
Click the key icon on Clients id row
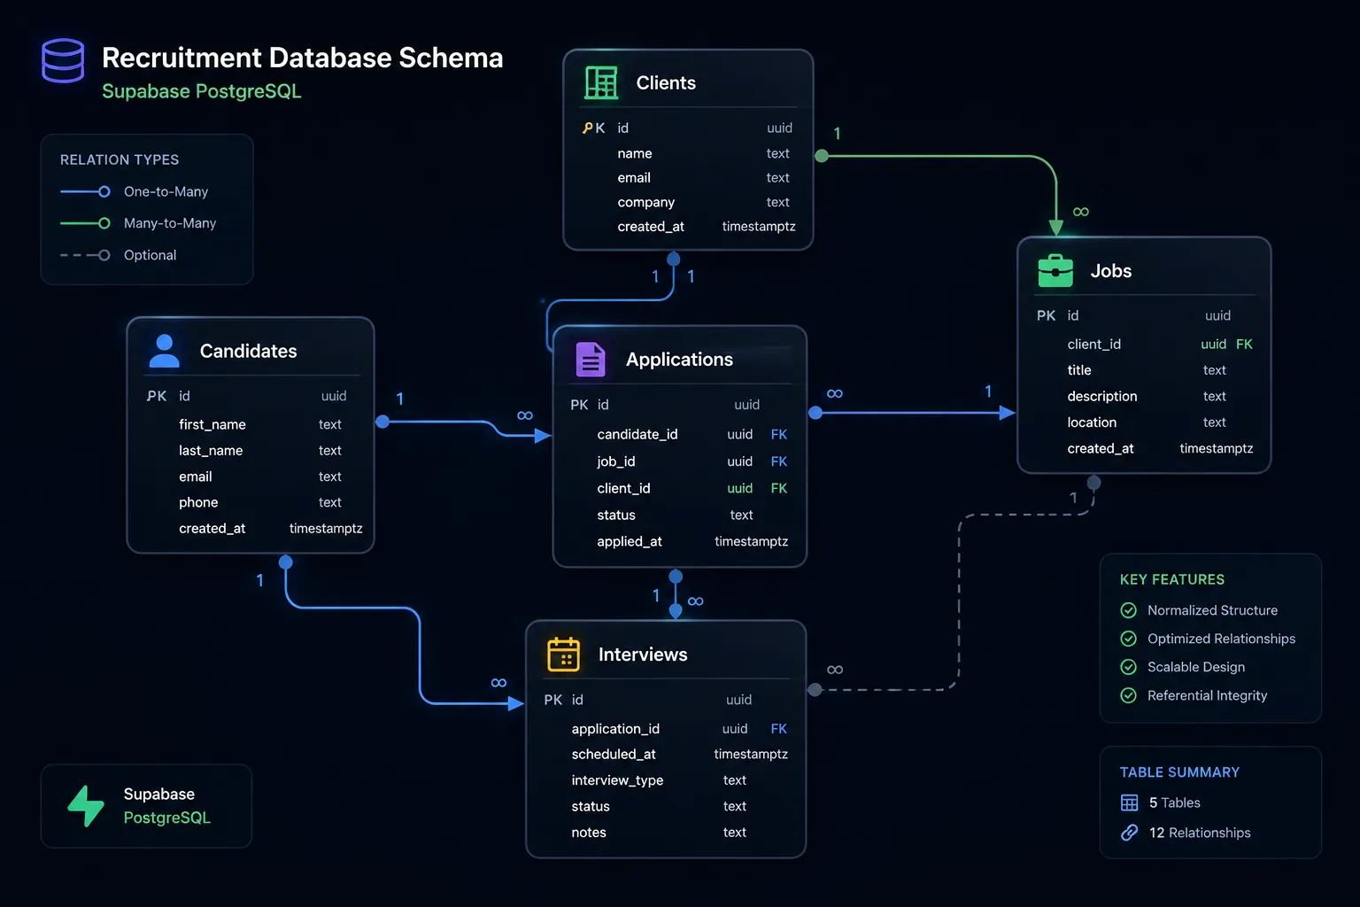588,128
